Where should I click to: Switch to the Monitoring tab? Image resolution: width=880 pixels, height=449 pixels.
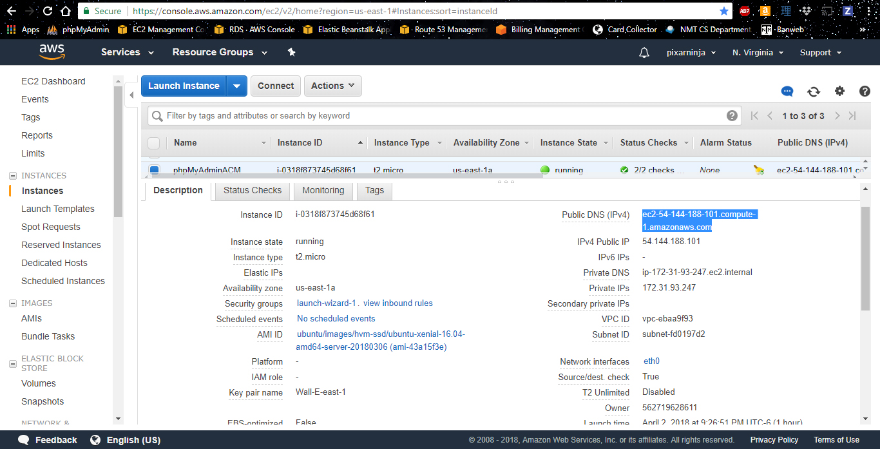323,191
